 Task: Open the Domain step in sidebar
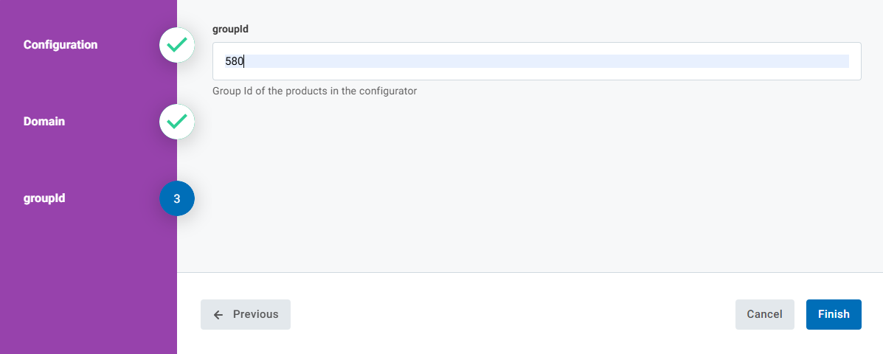click(44, 122)
